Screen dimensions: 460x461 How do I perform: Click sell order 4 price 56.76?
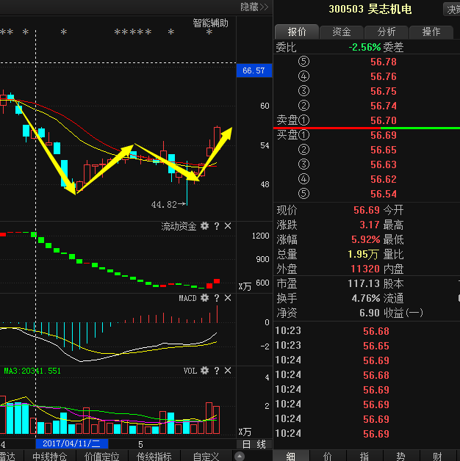pyautogui.click(x=383, y=76)
